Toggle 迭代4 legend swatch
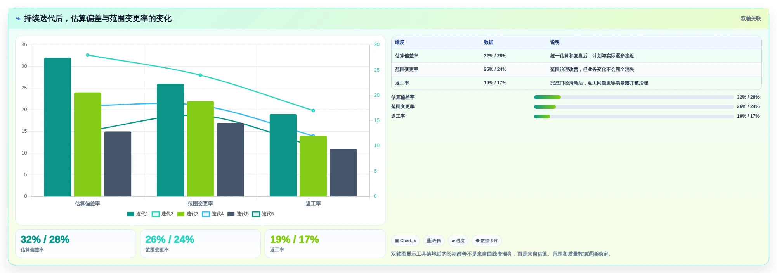The image size is (777, 273). tap(206, 214)
